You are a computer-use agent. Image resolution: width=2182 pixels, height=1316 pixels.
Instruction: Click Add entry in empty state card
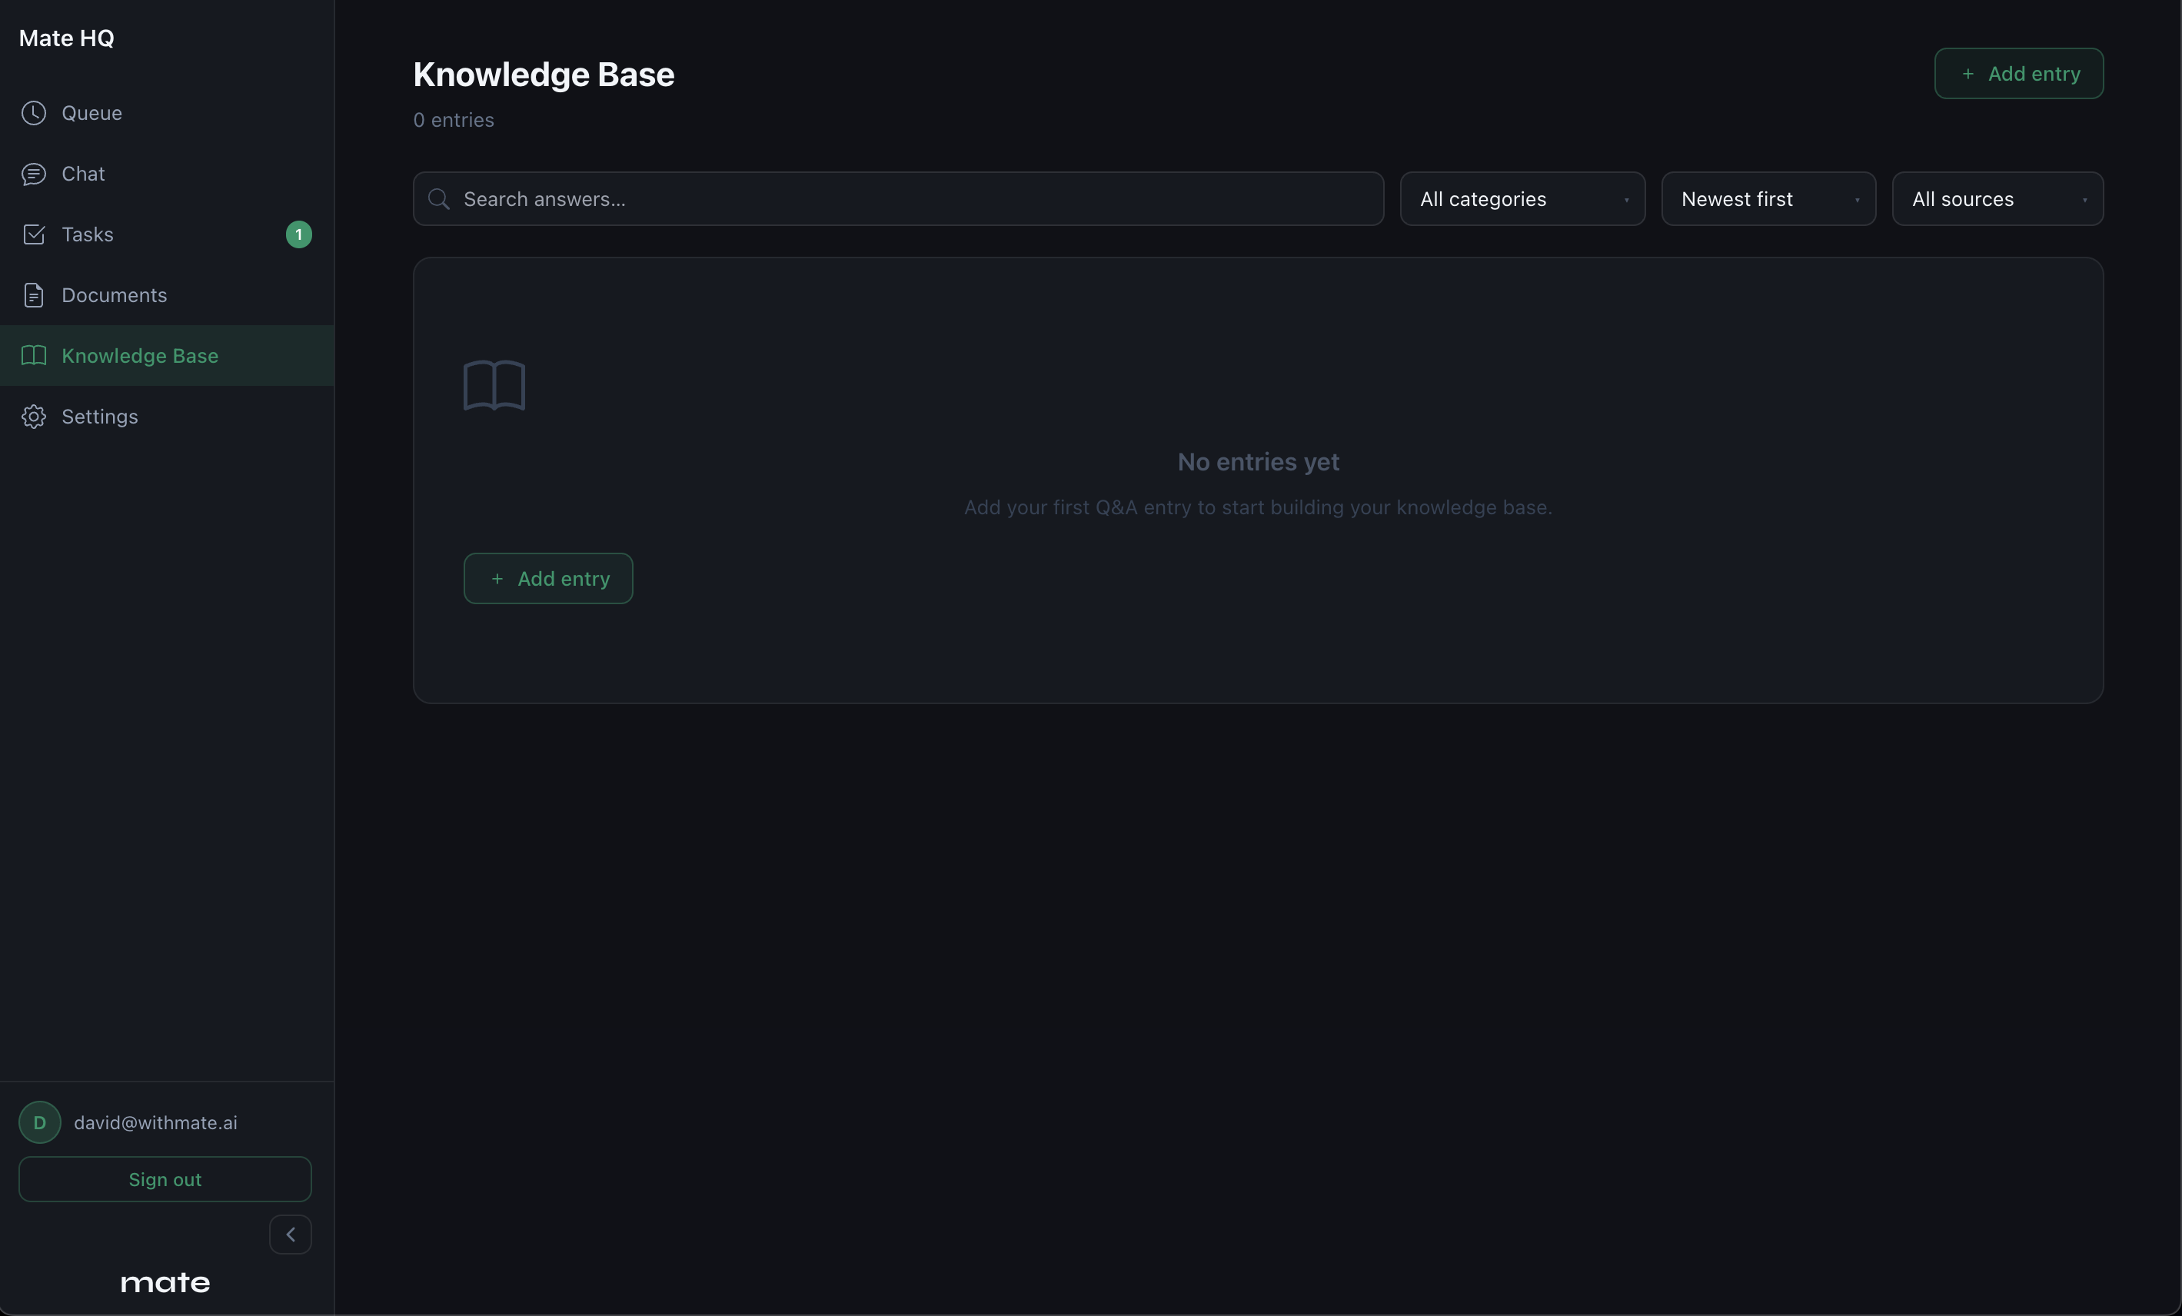click(548, 578)
